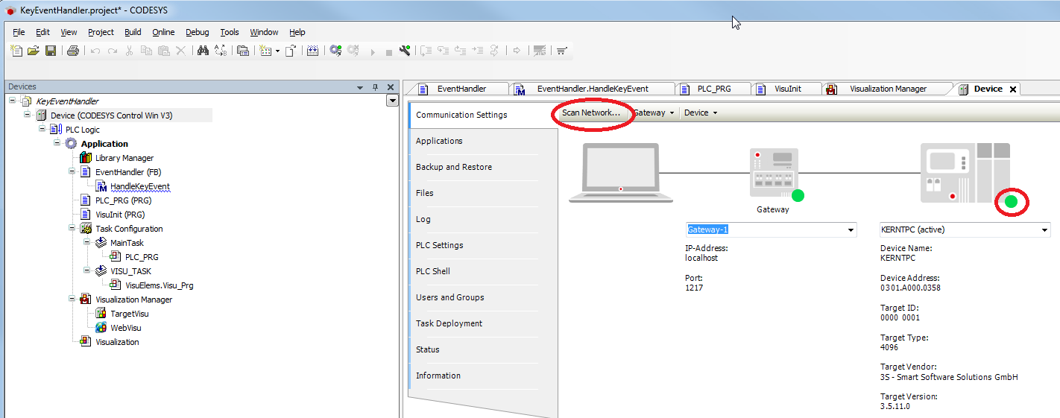The width and height of the screenshot is (1060, 418).
Task: Open the Online menu
Action: 163,32
